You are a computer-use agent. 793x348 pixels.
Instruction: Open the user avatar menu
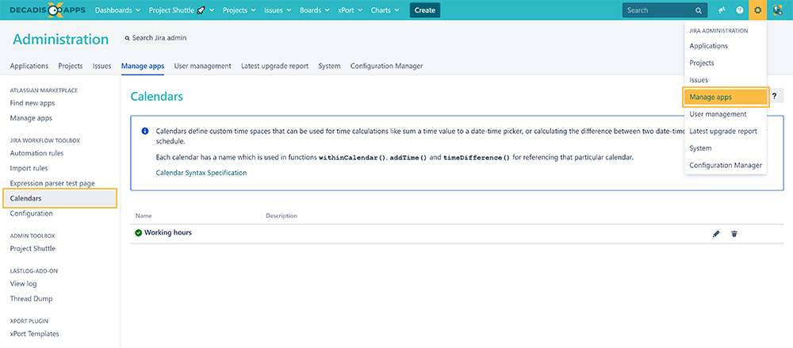point(778,10)
